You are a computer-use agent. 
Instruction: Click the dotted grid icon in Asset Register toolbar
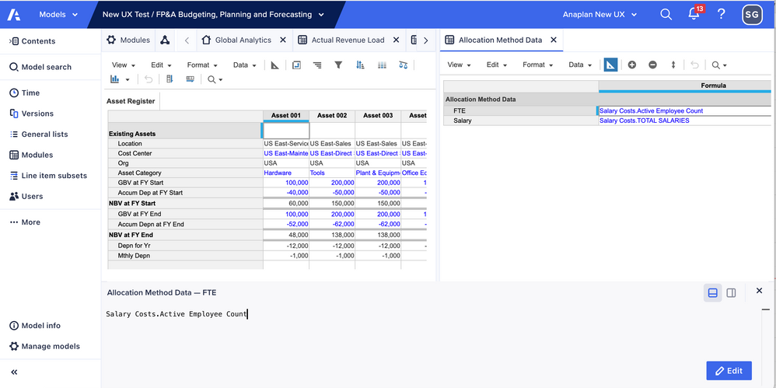pyautogui.click(x=382, y=65)
